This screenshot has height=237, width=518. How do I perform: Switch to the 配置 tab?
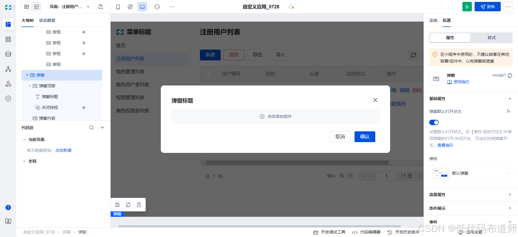pyautogui.click(x=447, y=20)
